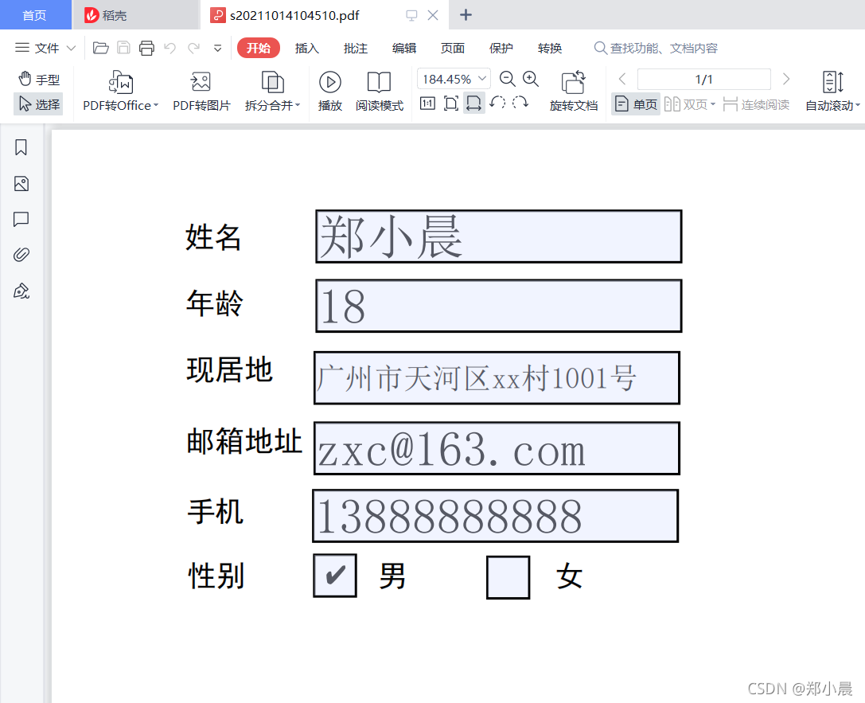Zoom in with plus magnifier
The width and height of the screenshot is (865, 703).
click(531, 79)
